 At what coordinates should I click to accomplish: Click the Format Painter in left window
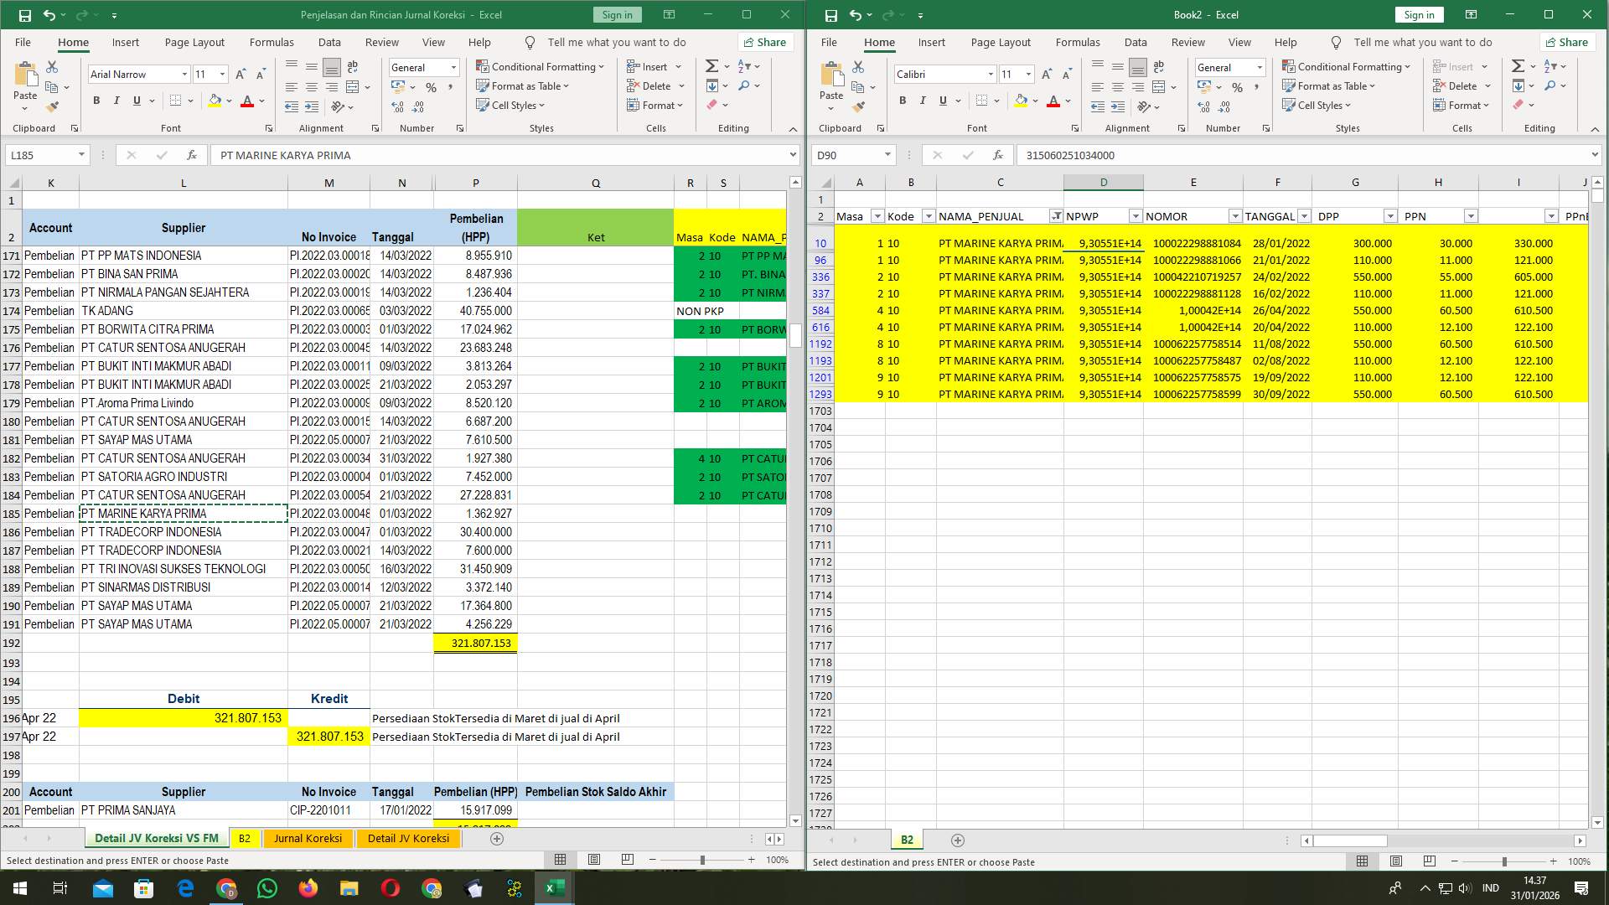53,106
